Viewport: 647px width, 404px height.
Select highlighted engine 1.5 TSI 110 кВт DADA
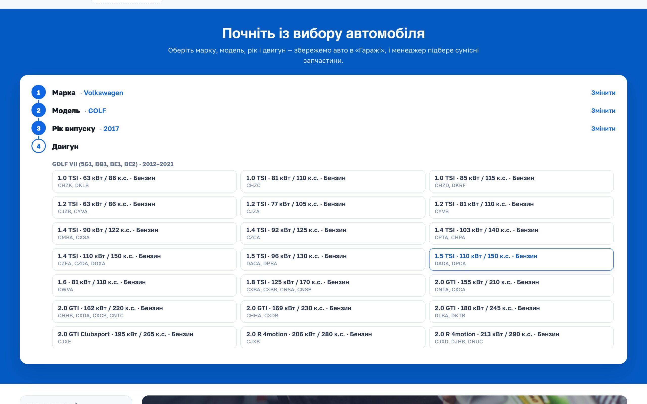(x=521, y=260)
